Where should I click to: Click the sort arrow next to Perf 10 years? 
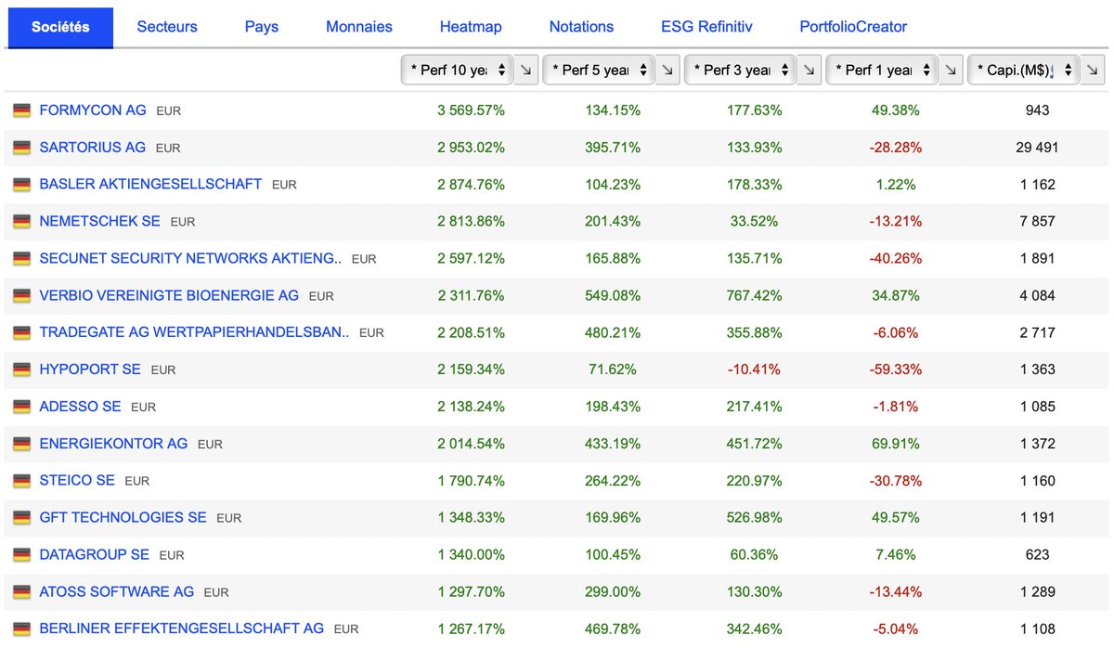coord(526,70)
